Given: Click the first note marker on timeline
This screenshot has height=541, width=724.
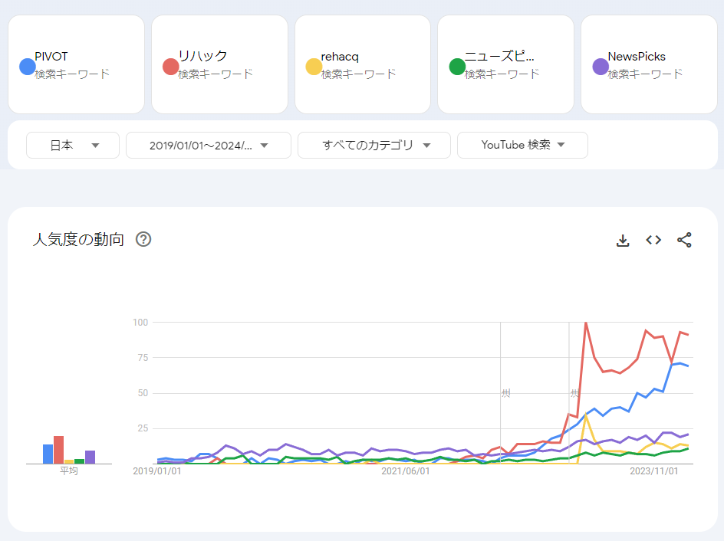Looking at the screenshot, I should [x=506, y=393].
